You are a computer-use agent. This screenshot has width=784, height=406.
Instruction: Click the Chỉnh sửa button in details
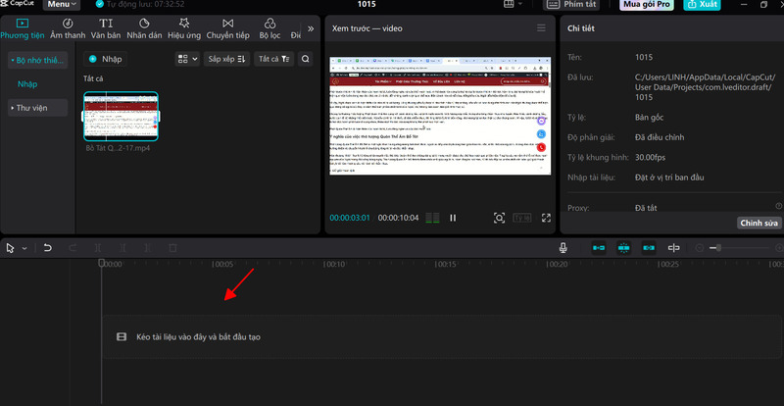758,223
